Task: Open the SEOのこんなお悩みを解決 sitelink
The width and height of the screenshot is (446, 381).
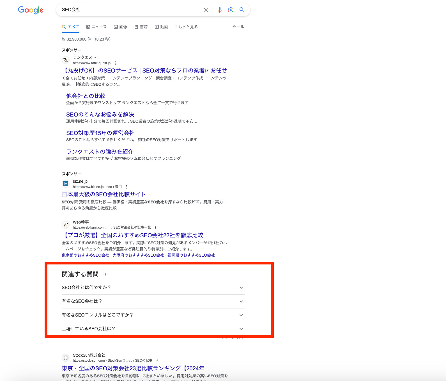Action: [100, 114]
